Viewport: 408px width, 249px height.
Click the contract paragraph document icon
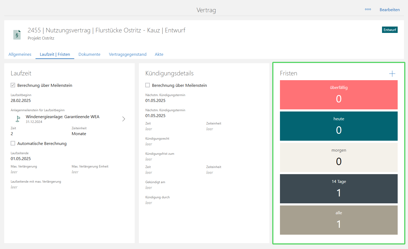tap(17, 35)
